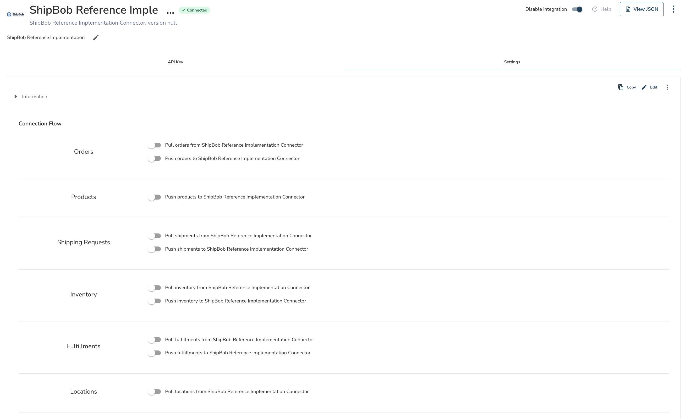Click the pencil icon beside ShipBob Reference Implementation

(96, 38)
